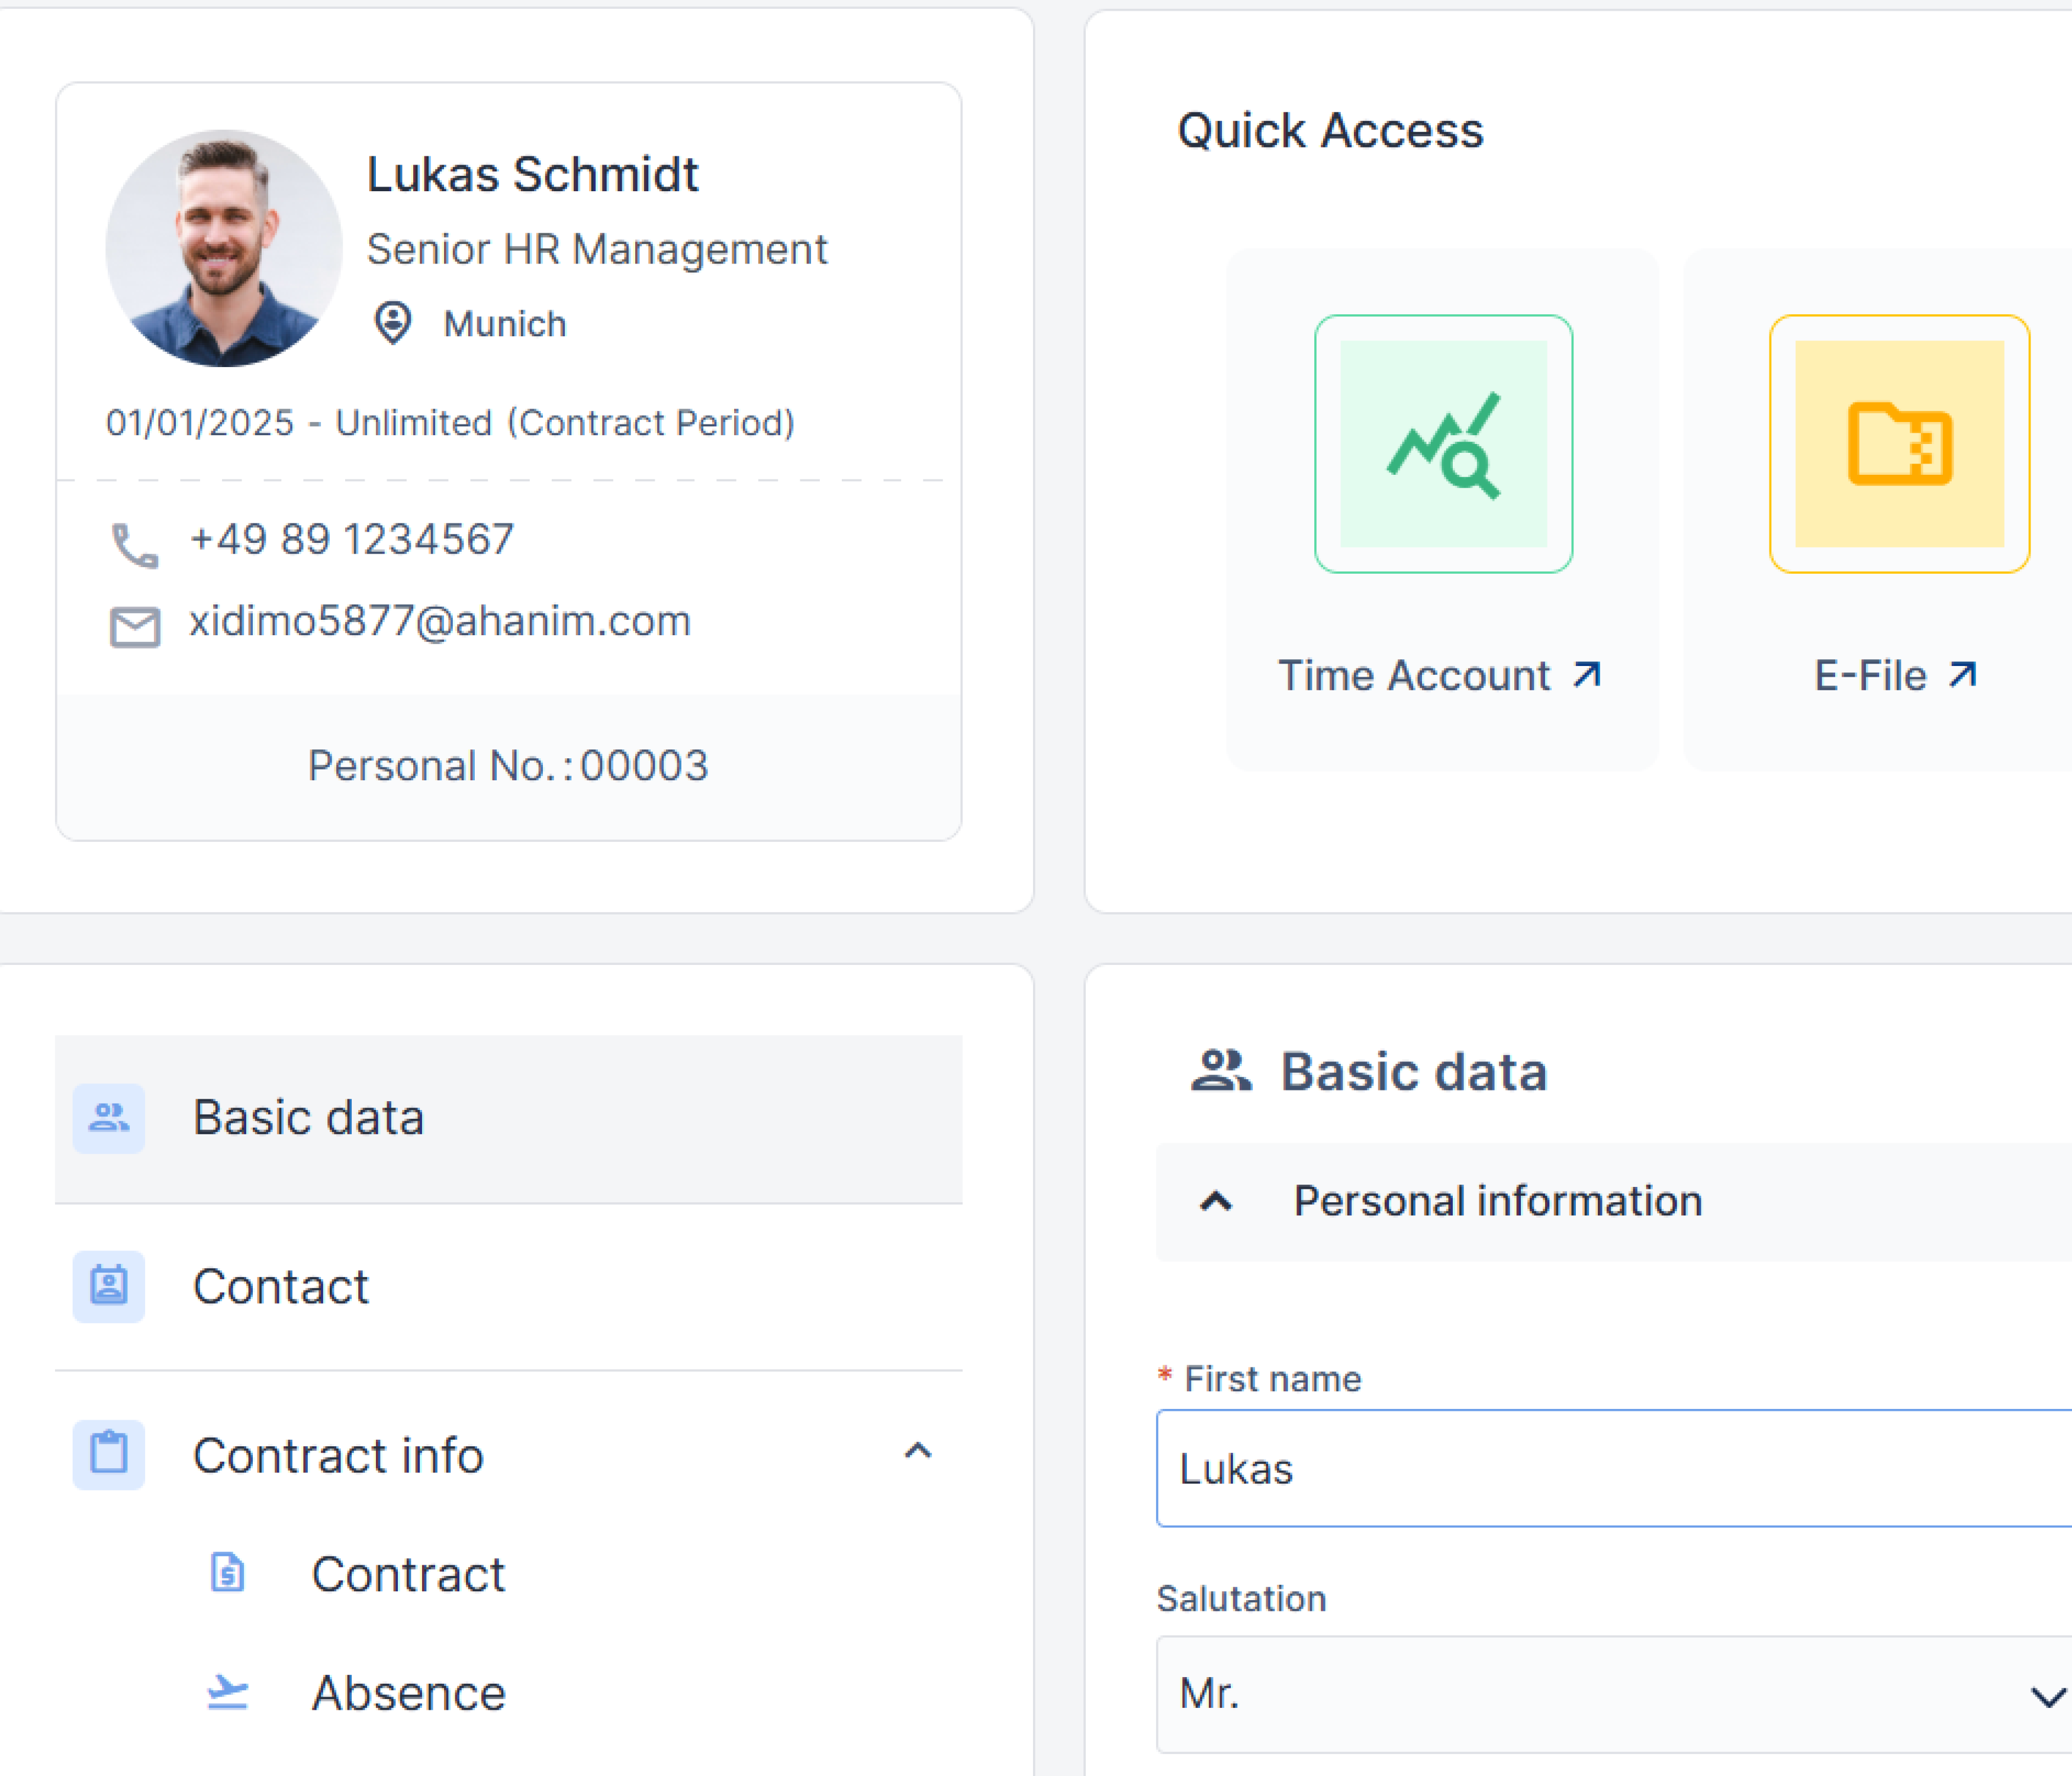The height and width of the screenshot is (1776, 2072).
Task: Click the email envelope icon
Action: (134, 626)
